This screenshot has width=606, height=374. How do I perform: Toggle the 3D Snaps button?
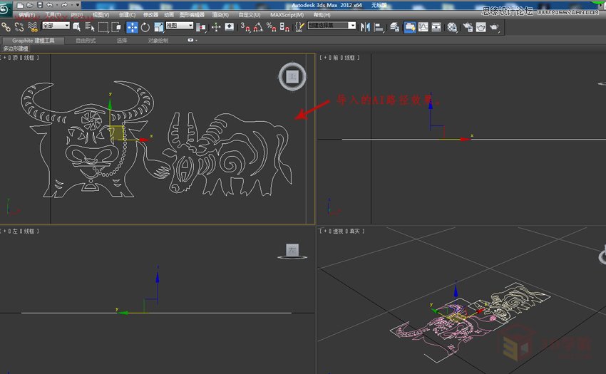[245, 27]
